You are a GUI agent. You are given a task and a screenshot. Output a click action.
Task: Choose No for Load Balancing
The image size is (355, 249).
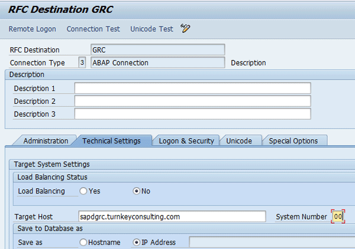137,191
